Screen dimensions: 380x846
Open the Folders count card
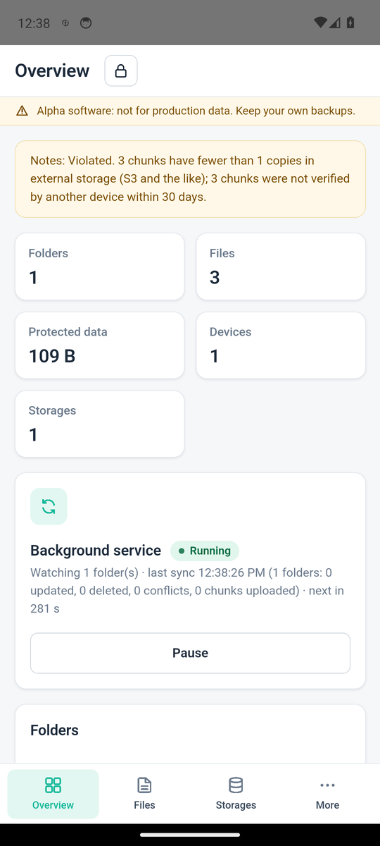pos(100,266)
